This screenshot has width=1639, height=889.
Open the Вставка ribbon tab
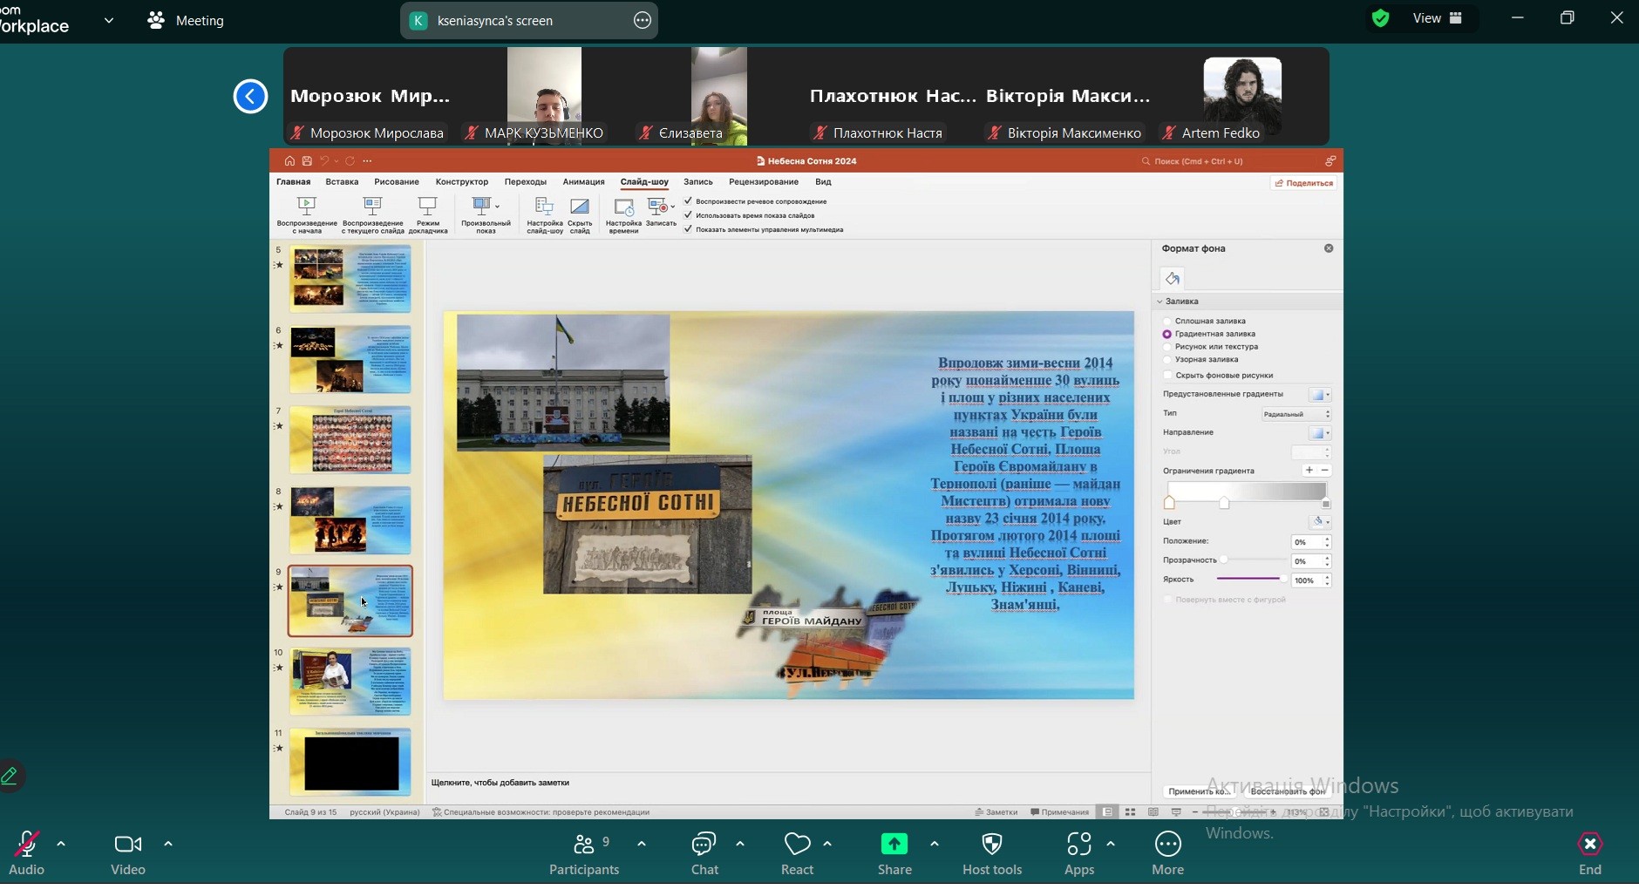(342, 182)
